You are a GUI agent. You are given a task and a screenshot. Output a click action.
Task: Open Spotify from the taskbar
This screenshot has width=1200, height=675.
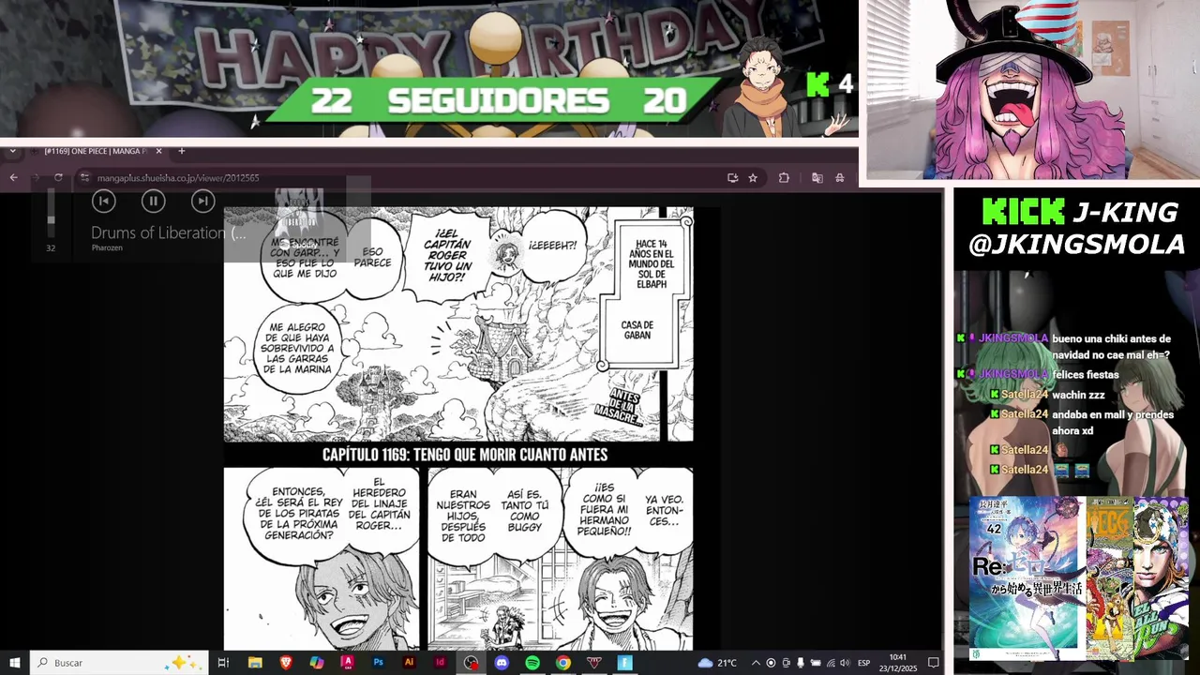tap(532, 663)
